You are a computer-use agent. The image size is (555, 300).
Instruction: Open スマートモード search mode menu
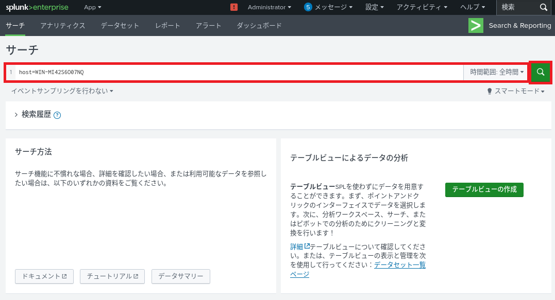coord(516,91)
